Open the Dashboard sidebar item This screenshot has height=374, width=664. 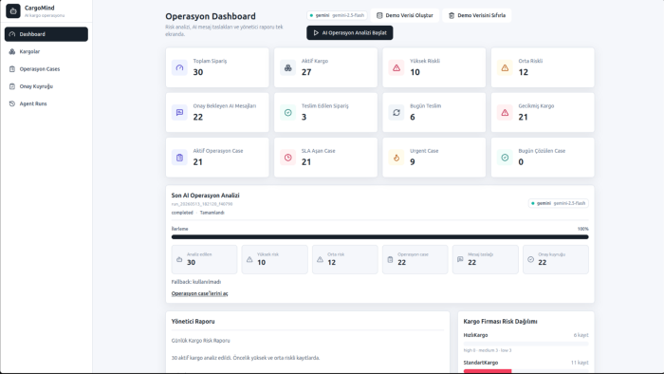pyautogui.click(x=46, y=34)
